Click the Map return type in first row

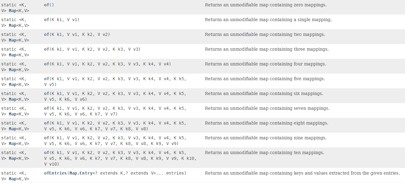coord(12,11)
